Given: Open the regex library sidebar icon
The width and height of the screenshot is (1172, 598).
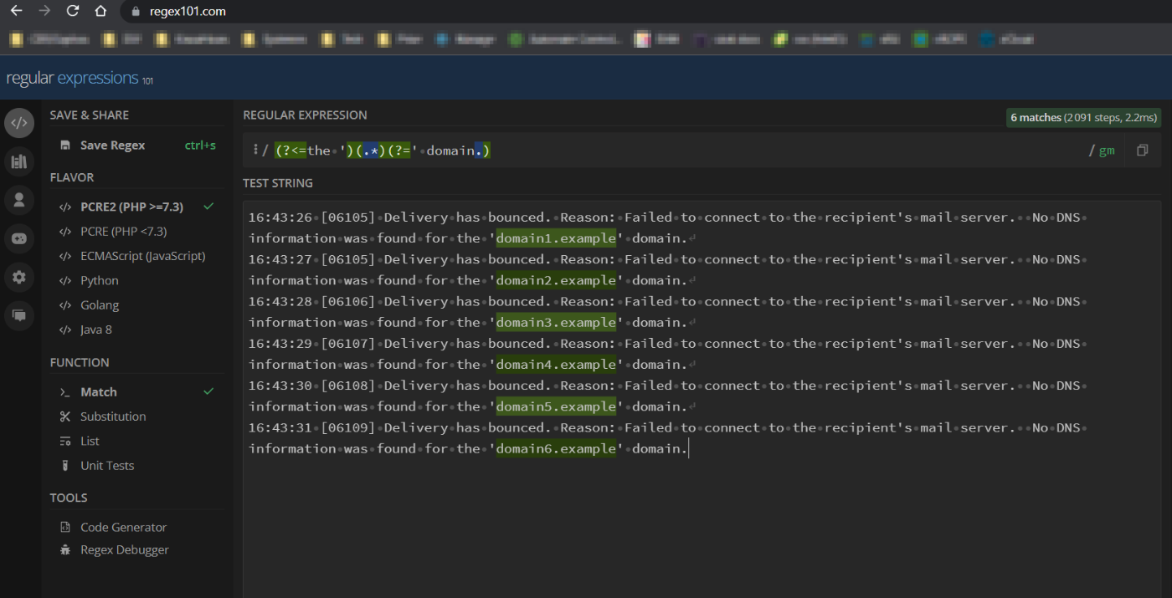Looking at the screenshot, I should pos(19,161).
